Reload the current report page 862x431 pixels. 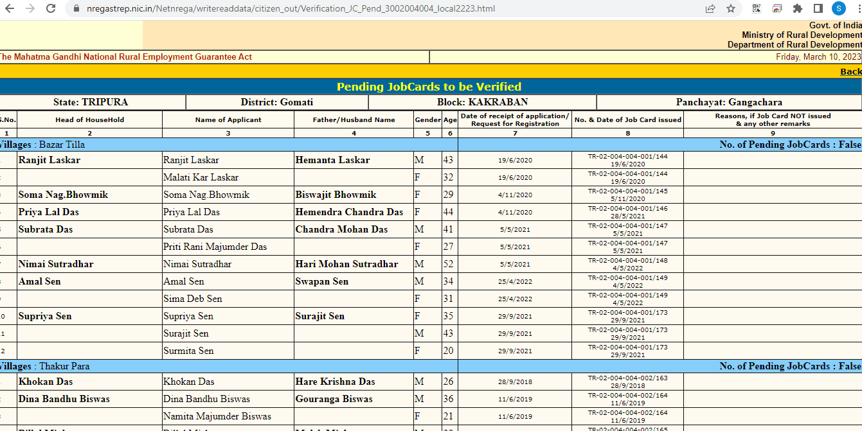[x=50, y=8]
